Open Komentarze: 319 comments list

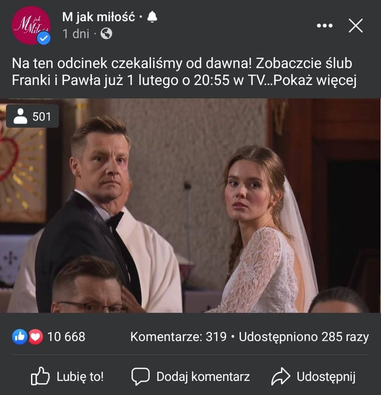[x=178, y=337]
